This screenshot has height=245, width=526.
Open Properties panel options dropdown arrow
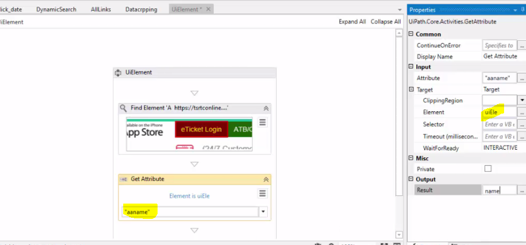[x=515, y=10]
